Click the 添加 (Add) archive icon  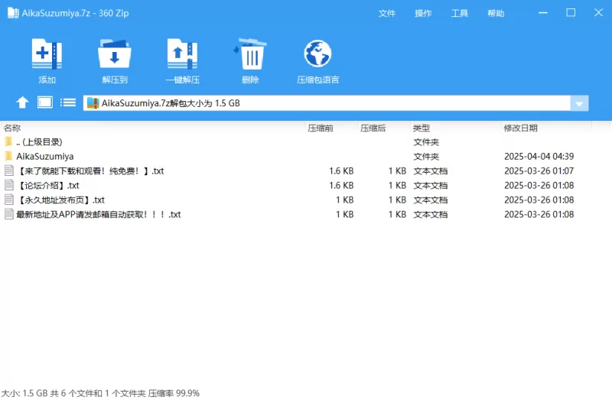tap(47, 54)
